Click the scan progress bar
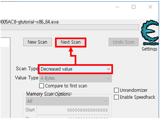Viewport: 160px width, 120px height. [70, 27]
